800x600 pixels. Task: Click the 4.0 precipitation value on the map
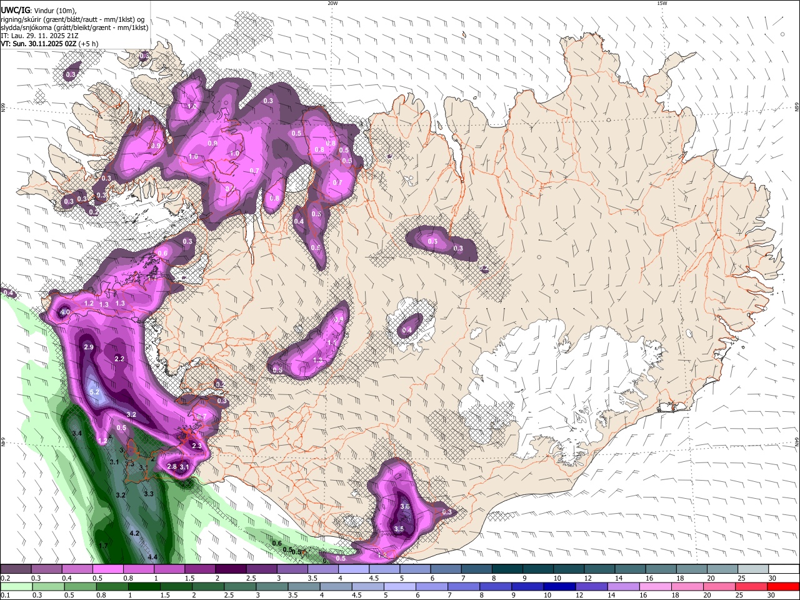tap(65, 312)
